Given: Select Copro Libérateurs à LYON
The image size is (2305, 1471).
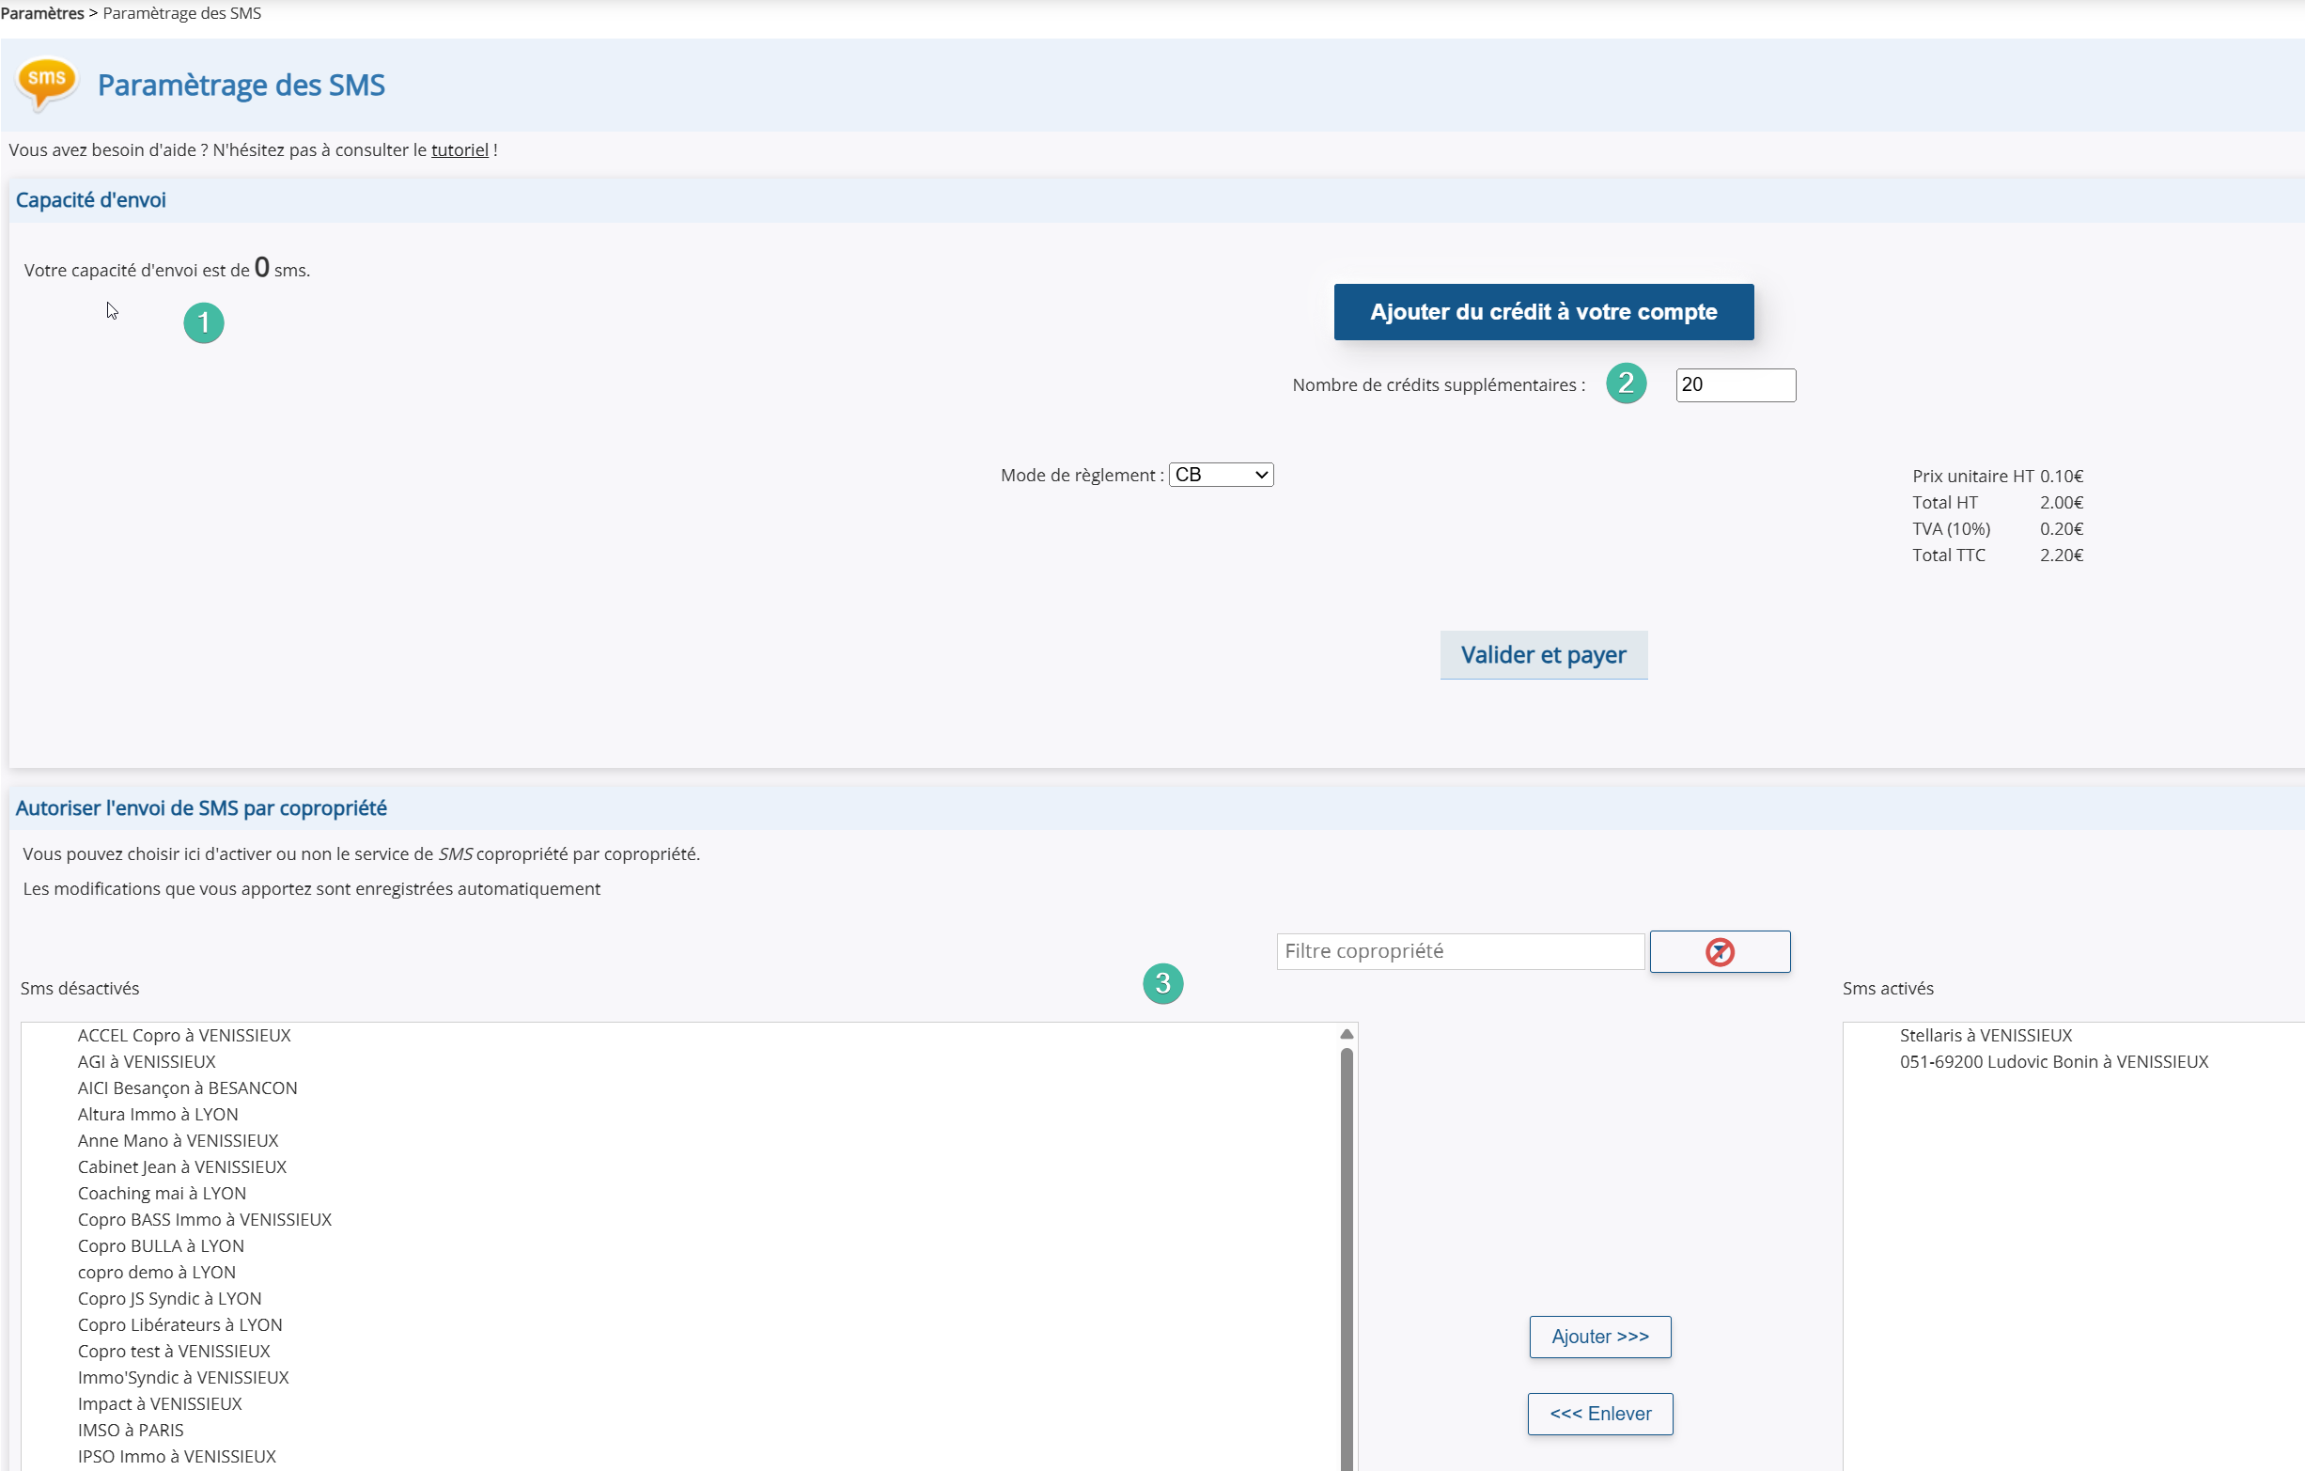Looking at the screenshot, I should (x=180, y=1324).
